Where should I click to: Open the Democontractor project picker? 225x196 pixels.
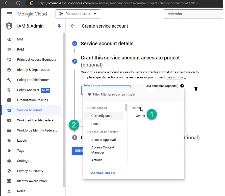[78, 14]
